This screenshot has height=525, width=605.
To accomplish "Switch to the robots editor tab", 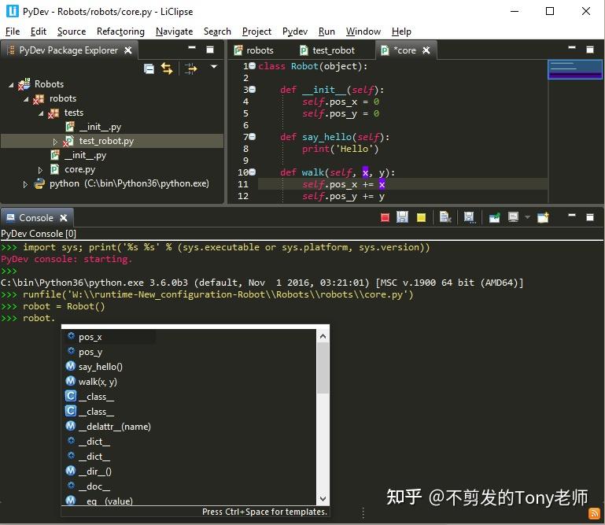I will (x=254, y=50).
